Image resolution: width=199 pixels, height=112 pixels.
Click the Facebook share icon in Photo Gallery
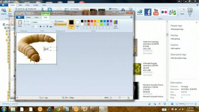pos(148,12)
